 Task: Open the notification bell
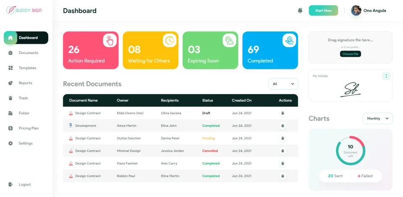[x=300, y=10]
